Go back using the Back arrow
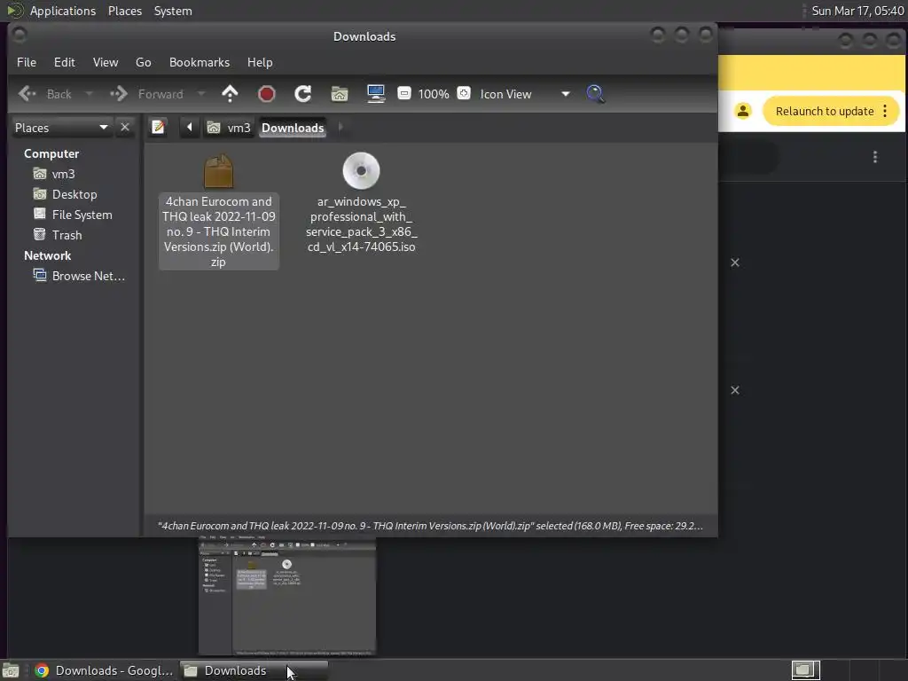This screenshot has width=908, height=681. tap(44, 94)
